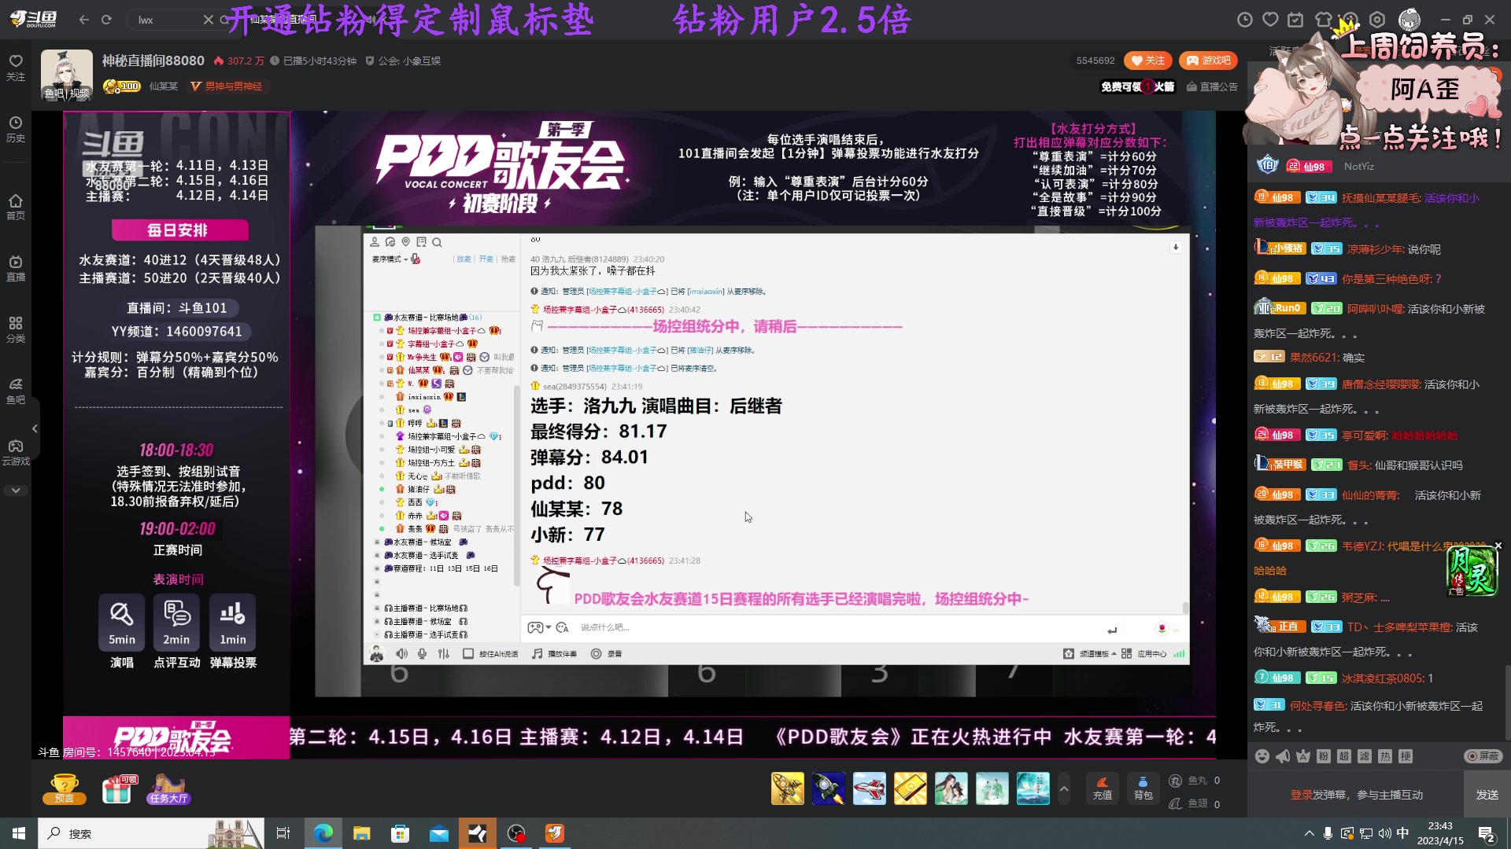1511x849 pixels.
Task: Open 历史 in the left sidebar
Action: coord(16,129)
